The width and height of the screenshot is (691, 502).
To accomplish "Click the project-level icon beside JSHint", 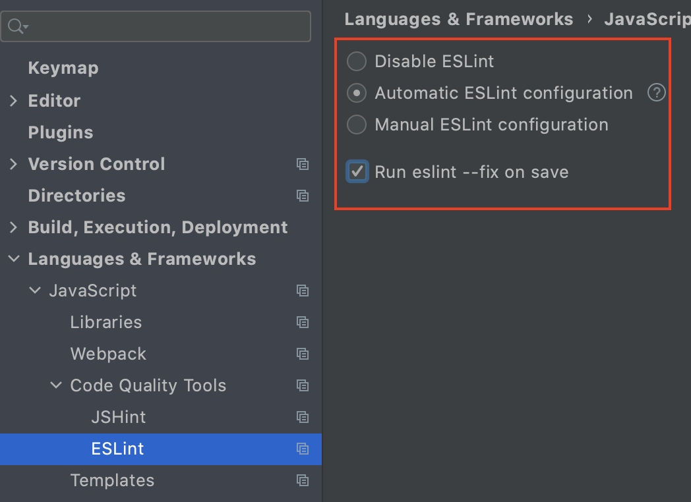I will 302,417.
